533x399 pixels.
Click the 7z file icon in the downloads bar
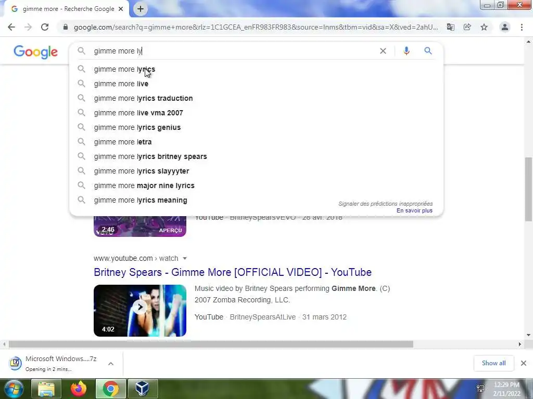15,363
